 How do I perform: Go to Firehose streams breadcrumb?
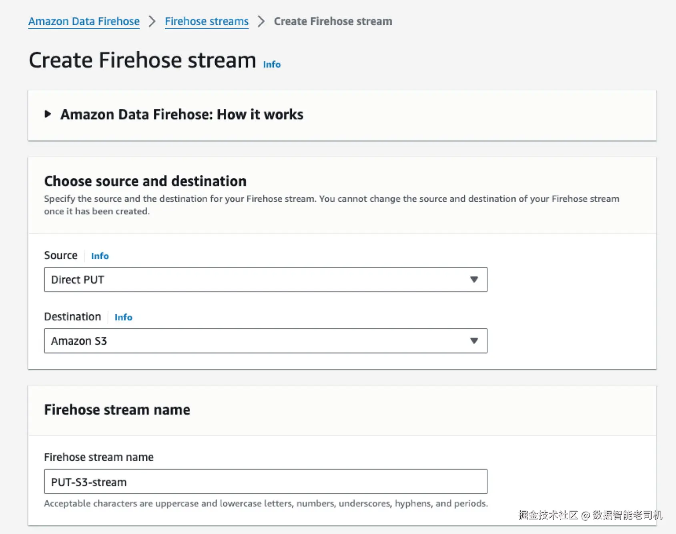click(207, 22)
